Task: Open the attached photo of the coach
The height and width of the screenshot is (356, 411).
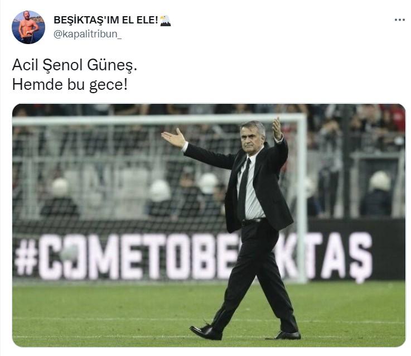Action: pyautogui.click(x=209, y=225)
